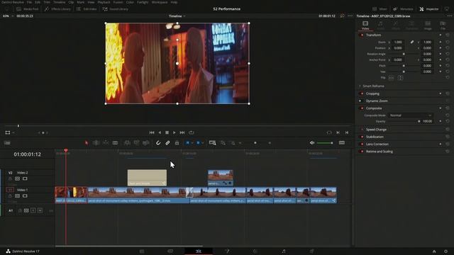
Task: Open Edit Index panel
Action: 87,9
